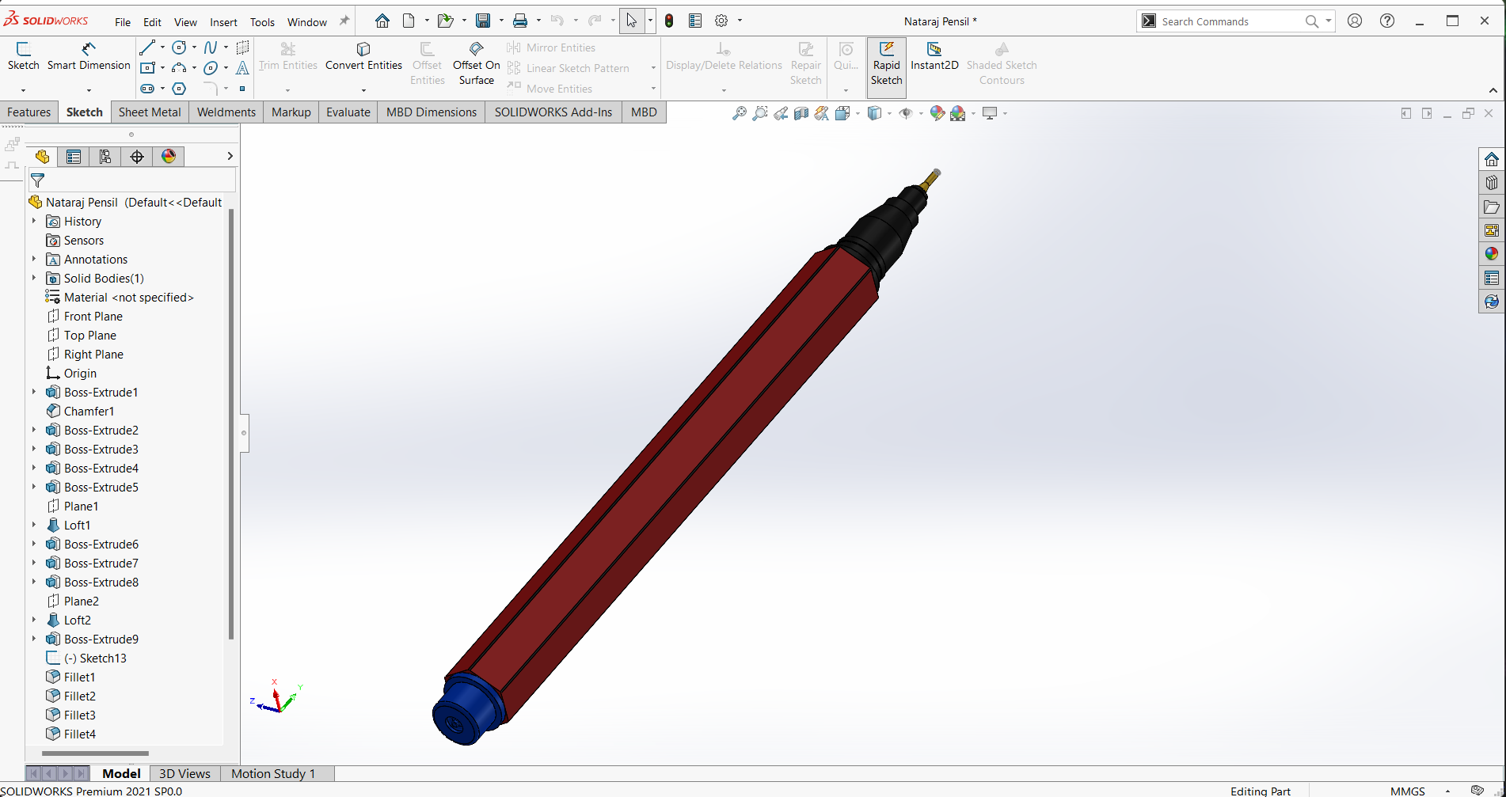Screen dimensions: 1506x797
Task: Select the Circle sketch tool
Action: [x=180, y=47]
